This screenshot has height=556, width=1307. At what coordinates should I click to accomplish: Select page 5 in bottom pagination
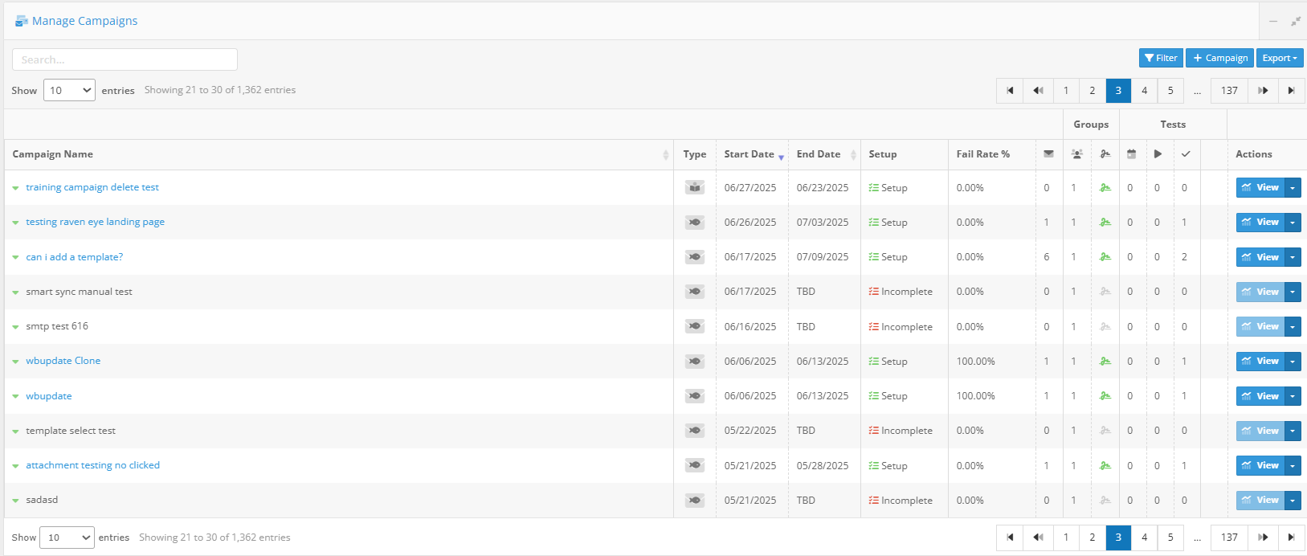coord(1170,538)
